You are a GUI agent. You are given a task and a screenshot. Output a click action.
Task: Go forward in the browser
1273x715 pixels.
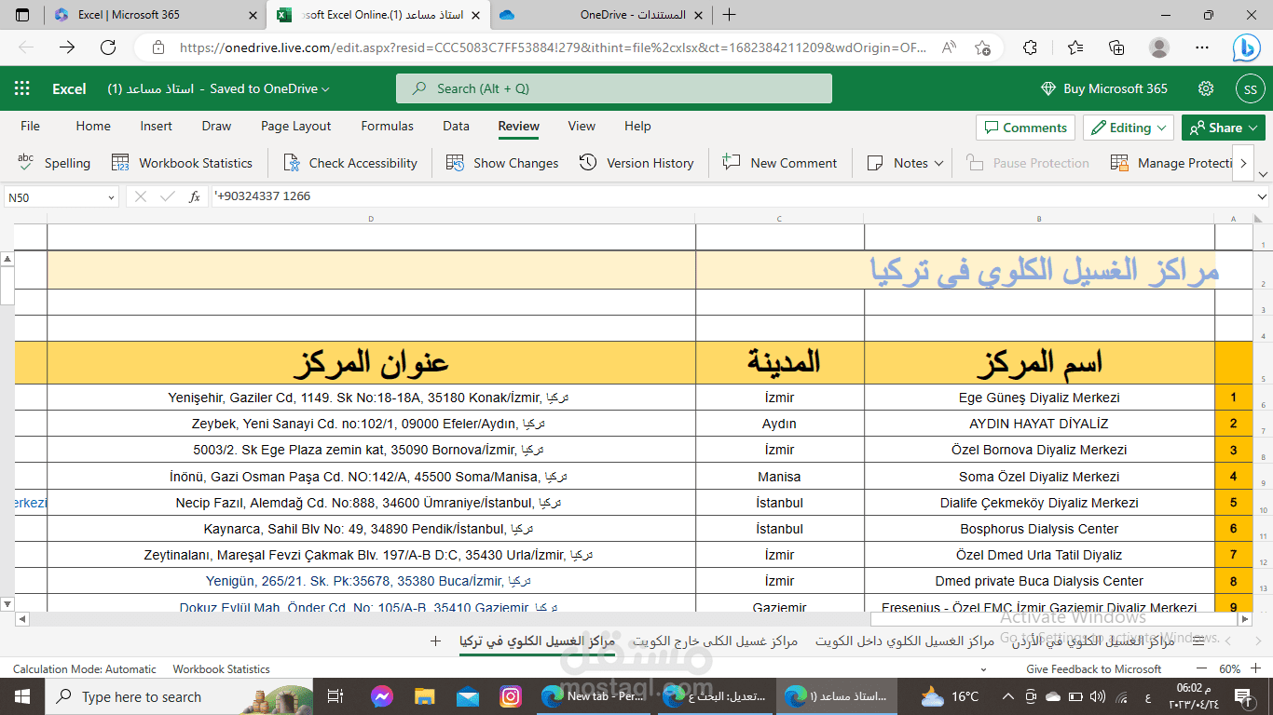pos(67,47)
